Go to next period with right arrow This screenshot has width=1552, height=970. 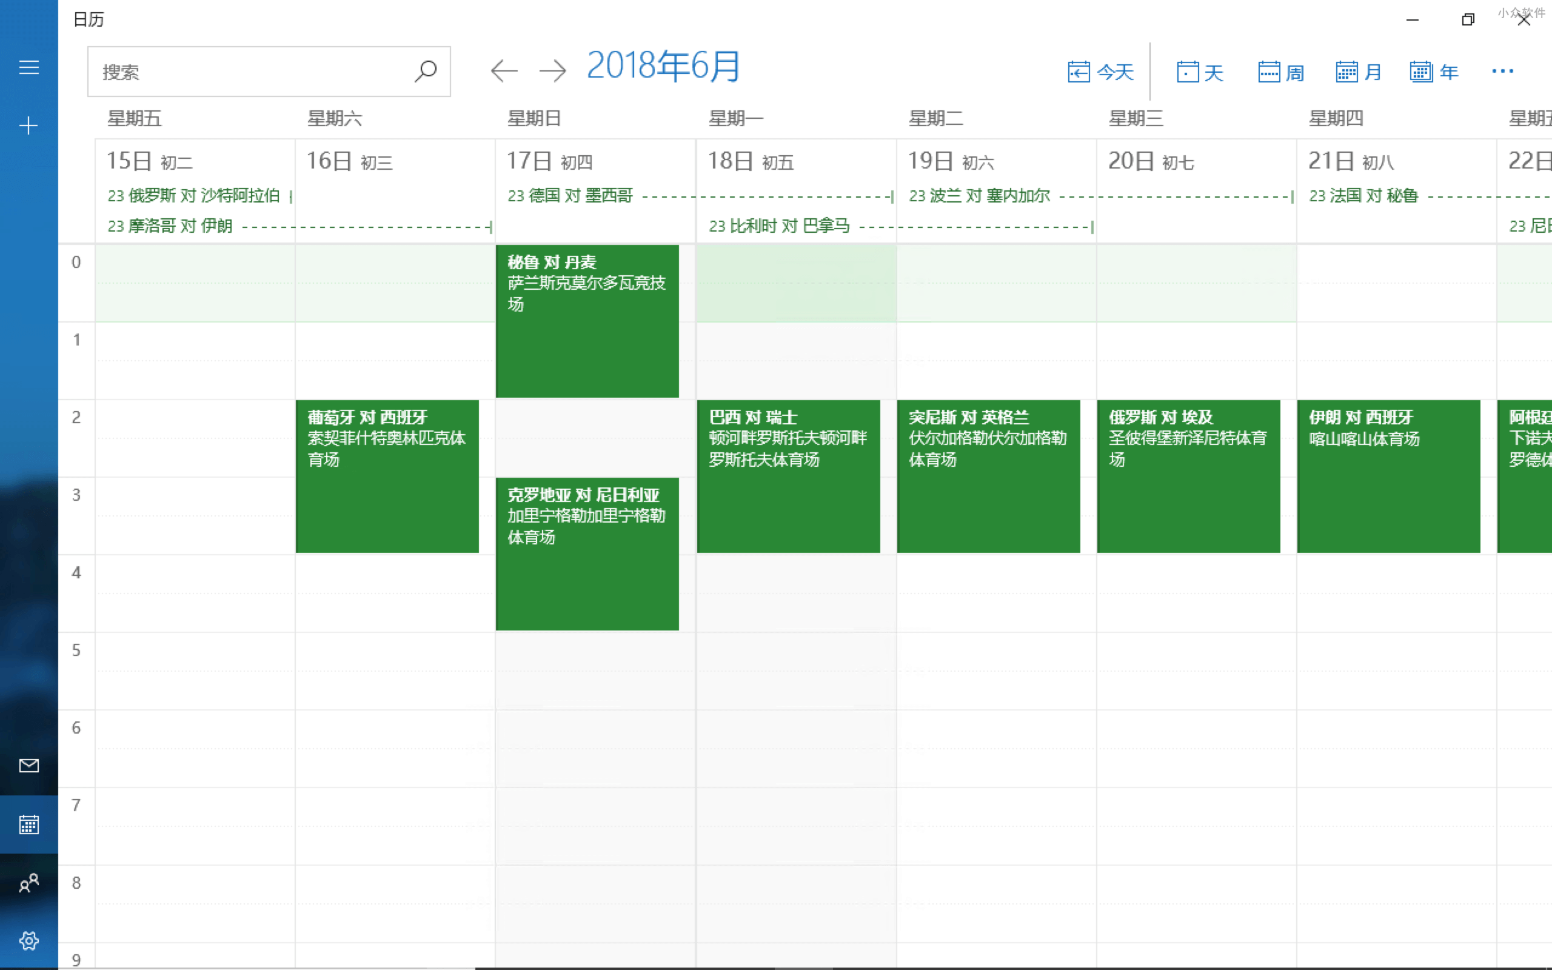(x=552, y=70)
